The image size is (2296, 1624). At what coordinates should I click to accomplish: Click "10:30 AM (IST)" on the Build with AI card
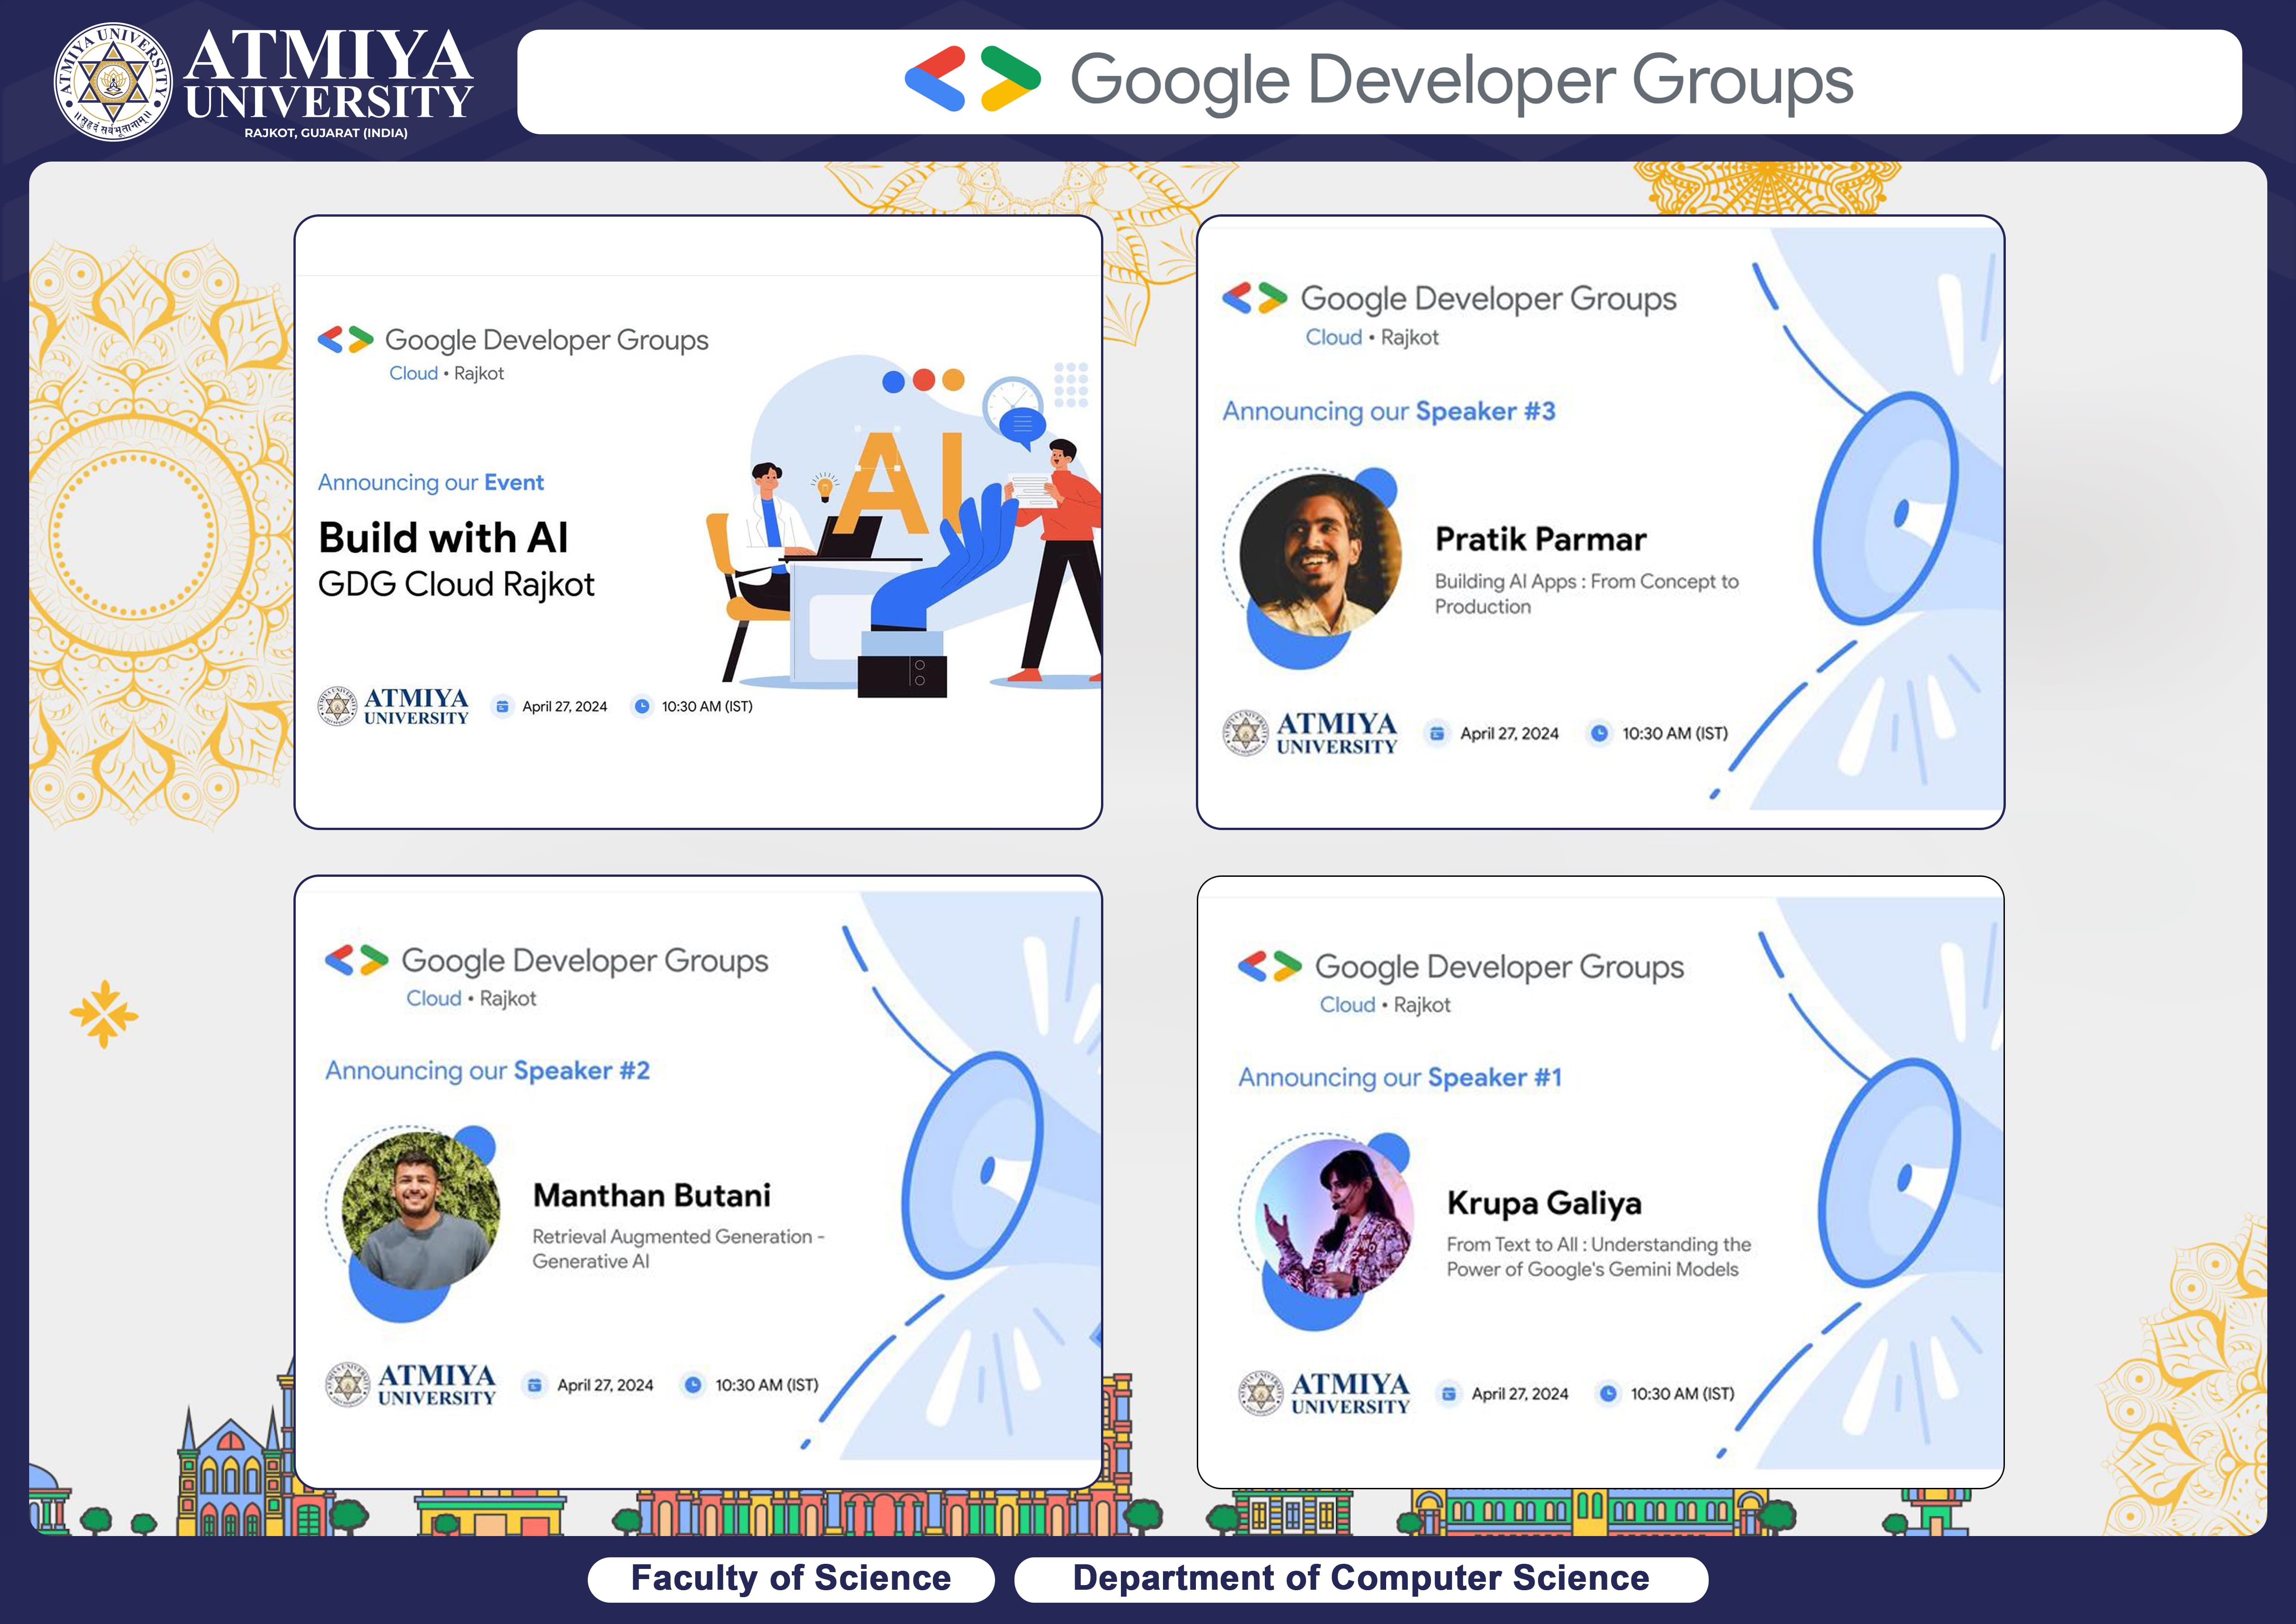pyautogui.click(x=707, y=706)
